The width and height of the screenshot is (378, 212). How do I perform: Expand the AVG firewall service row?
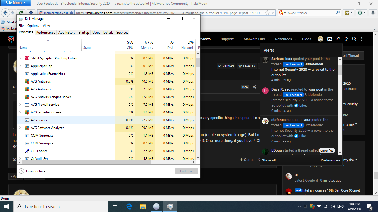20,105
